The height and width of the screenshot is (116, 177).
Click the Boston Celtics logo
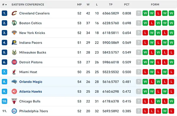click(14, 23)
